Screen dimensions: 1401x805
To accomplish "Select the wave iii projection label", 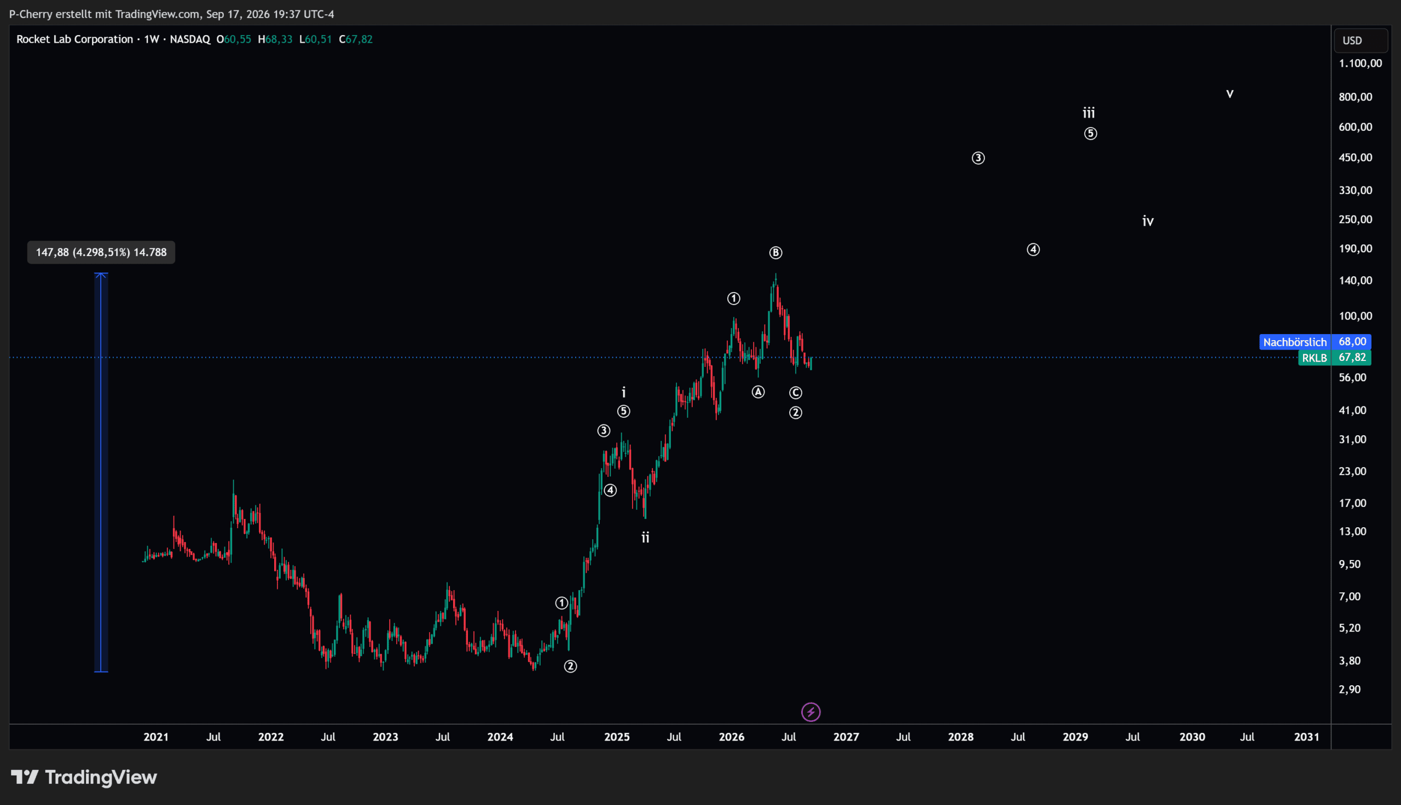I will (x=1089, y=113).
